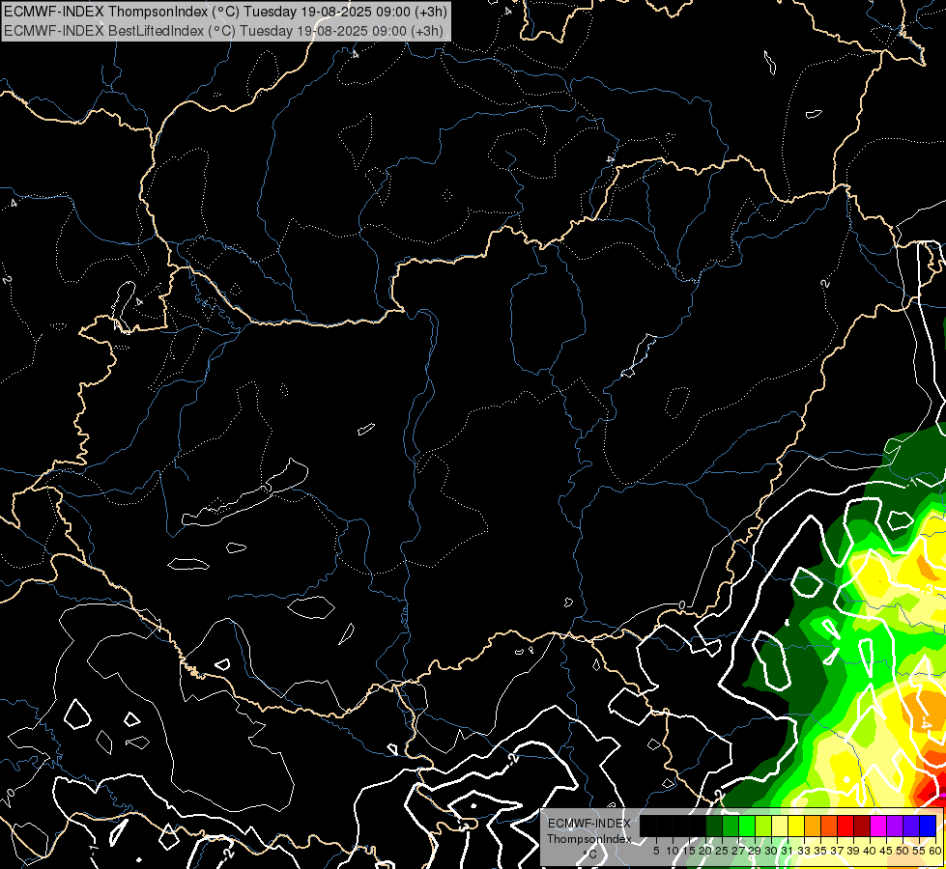The height and width of the screenshot is (869, 946).
Task: Click legend tick value 40
Action: click(870, 851)
